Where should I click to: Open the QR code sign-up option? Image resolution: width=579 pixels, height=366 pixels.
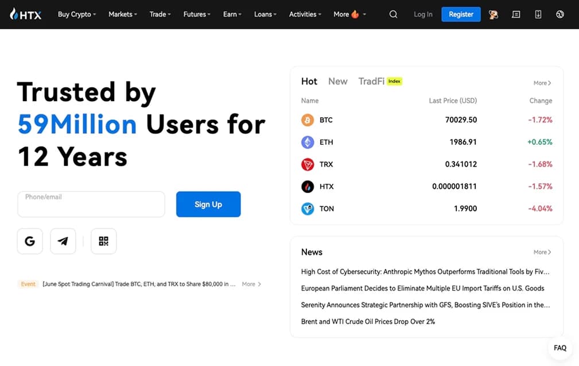104,241
